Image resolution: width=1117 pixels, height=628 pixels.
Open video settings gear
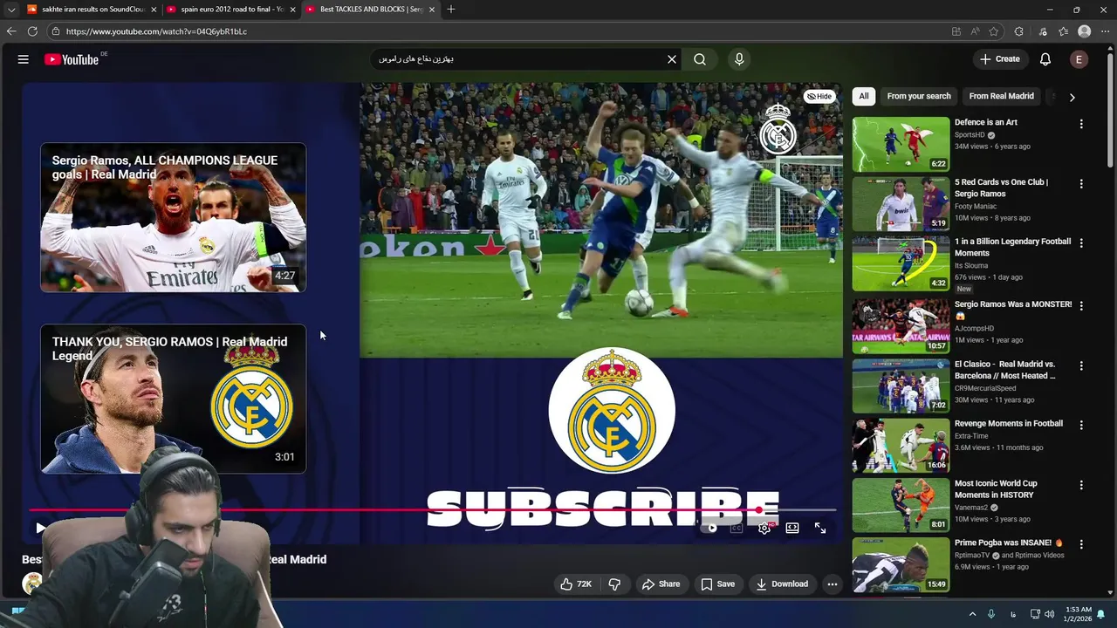pos(764,528)
